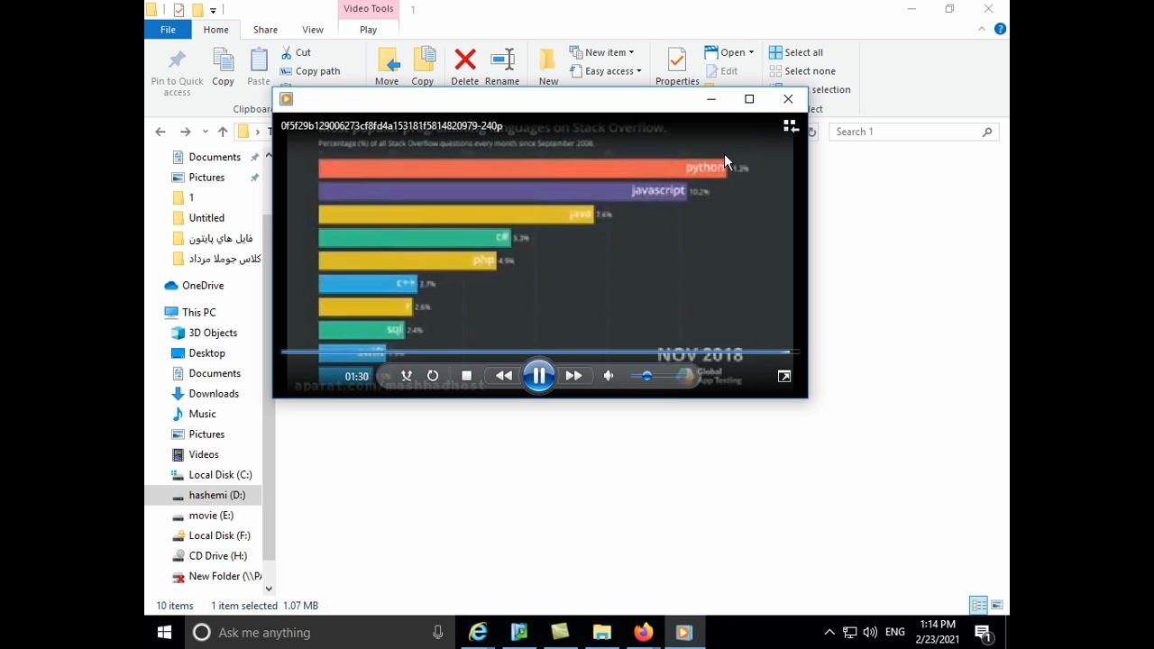Viewport: 1154px width, 649px height.
Task: Switch to the View ribbon tab
Action: coord(313,30)
